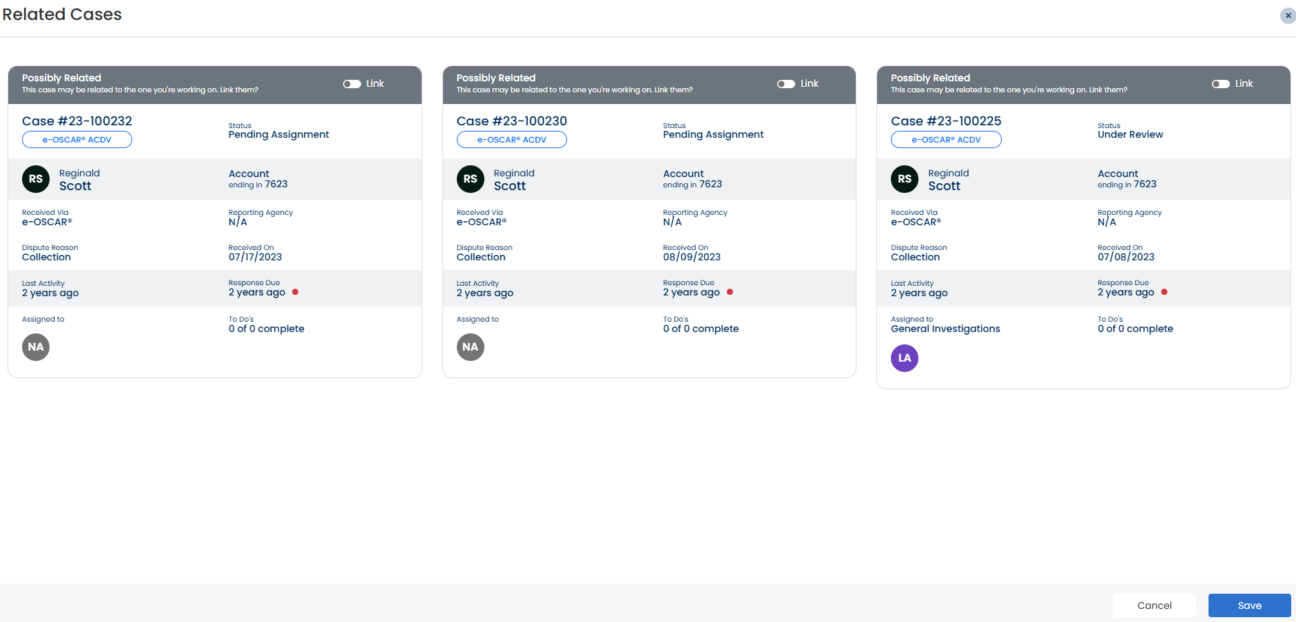Click RS avatar in Case #23-100232 card
Screen dimensions: 1296x622
(36, 179)
